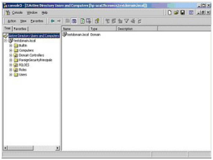Select the Computers container label

click(26, 50)
